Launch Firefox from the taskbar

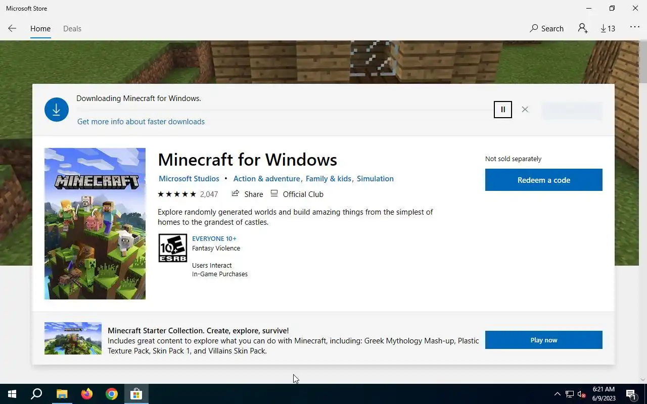point(86,394)
